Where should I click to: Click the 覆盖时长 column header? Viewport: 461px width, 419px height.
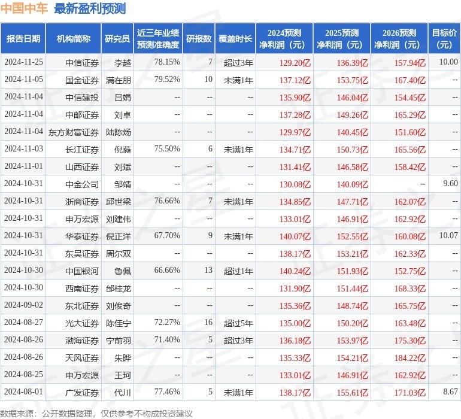(x=235, y=38)
